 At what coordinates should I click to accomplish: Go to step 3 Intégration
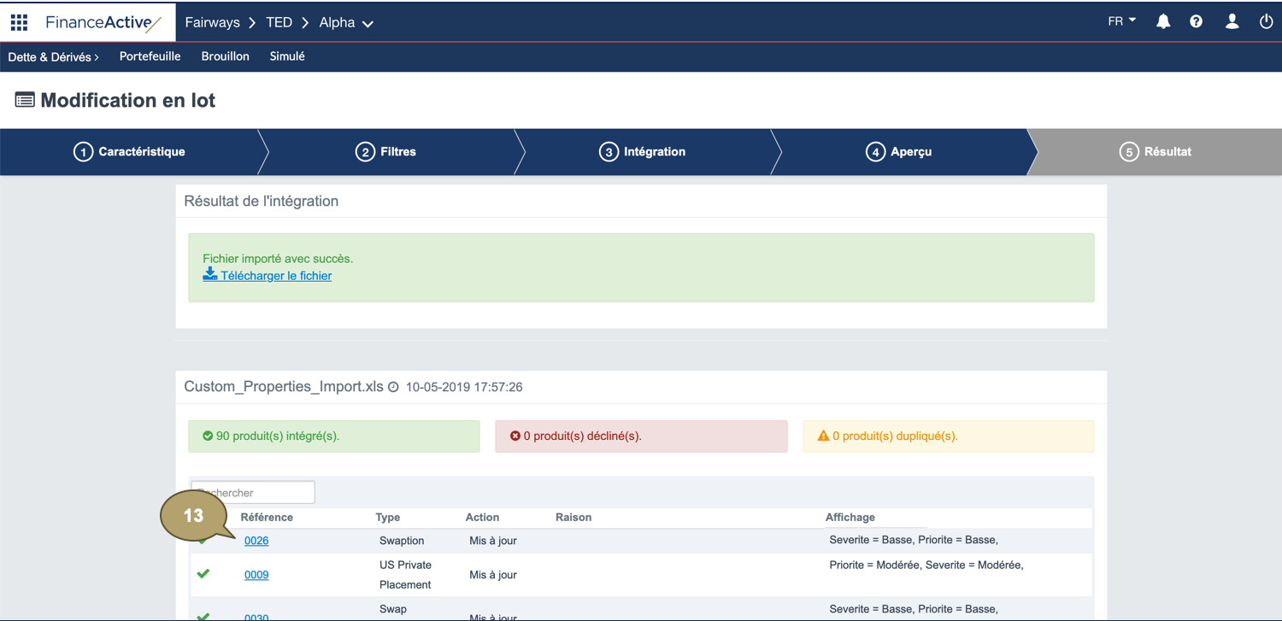pyautogui.click(x=642, y=152)
